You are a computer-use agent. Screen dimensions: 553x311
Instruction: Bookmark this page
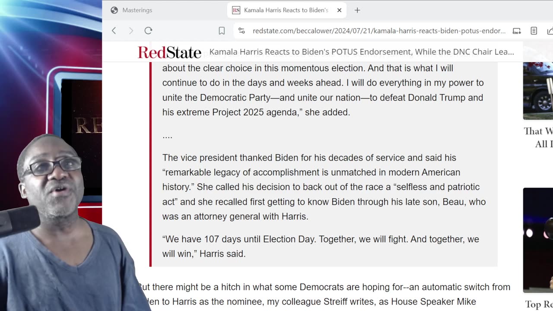tap(222, 31)
